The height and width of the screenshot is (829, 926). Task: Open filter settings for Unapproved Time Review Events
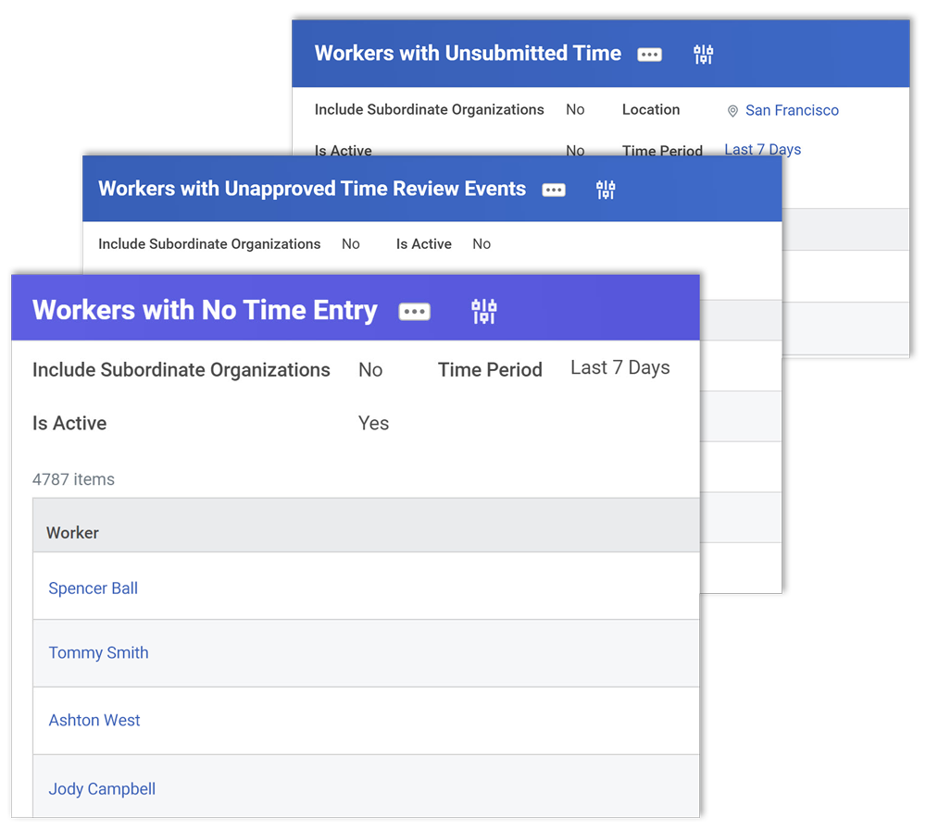[x=606, y=190]
